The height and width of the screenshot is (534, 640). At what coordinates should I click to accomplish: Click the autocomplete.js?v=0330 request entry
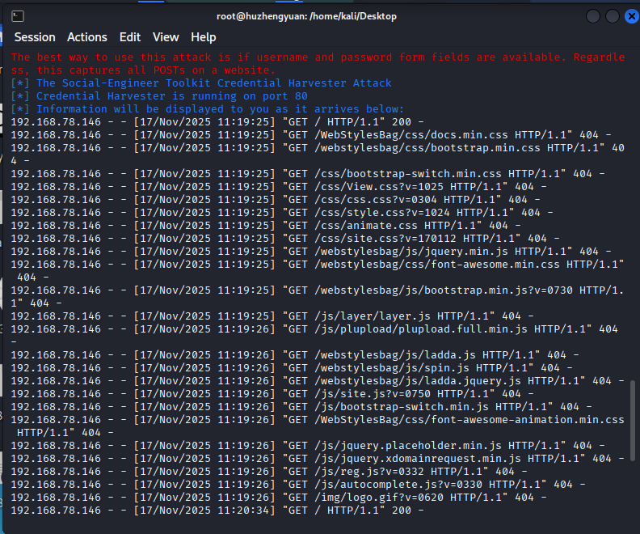point(298,484)
